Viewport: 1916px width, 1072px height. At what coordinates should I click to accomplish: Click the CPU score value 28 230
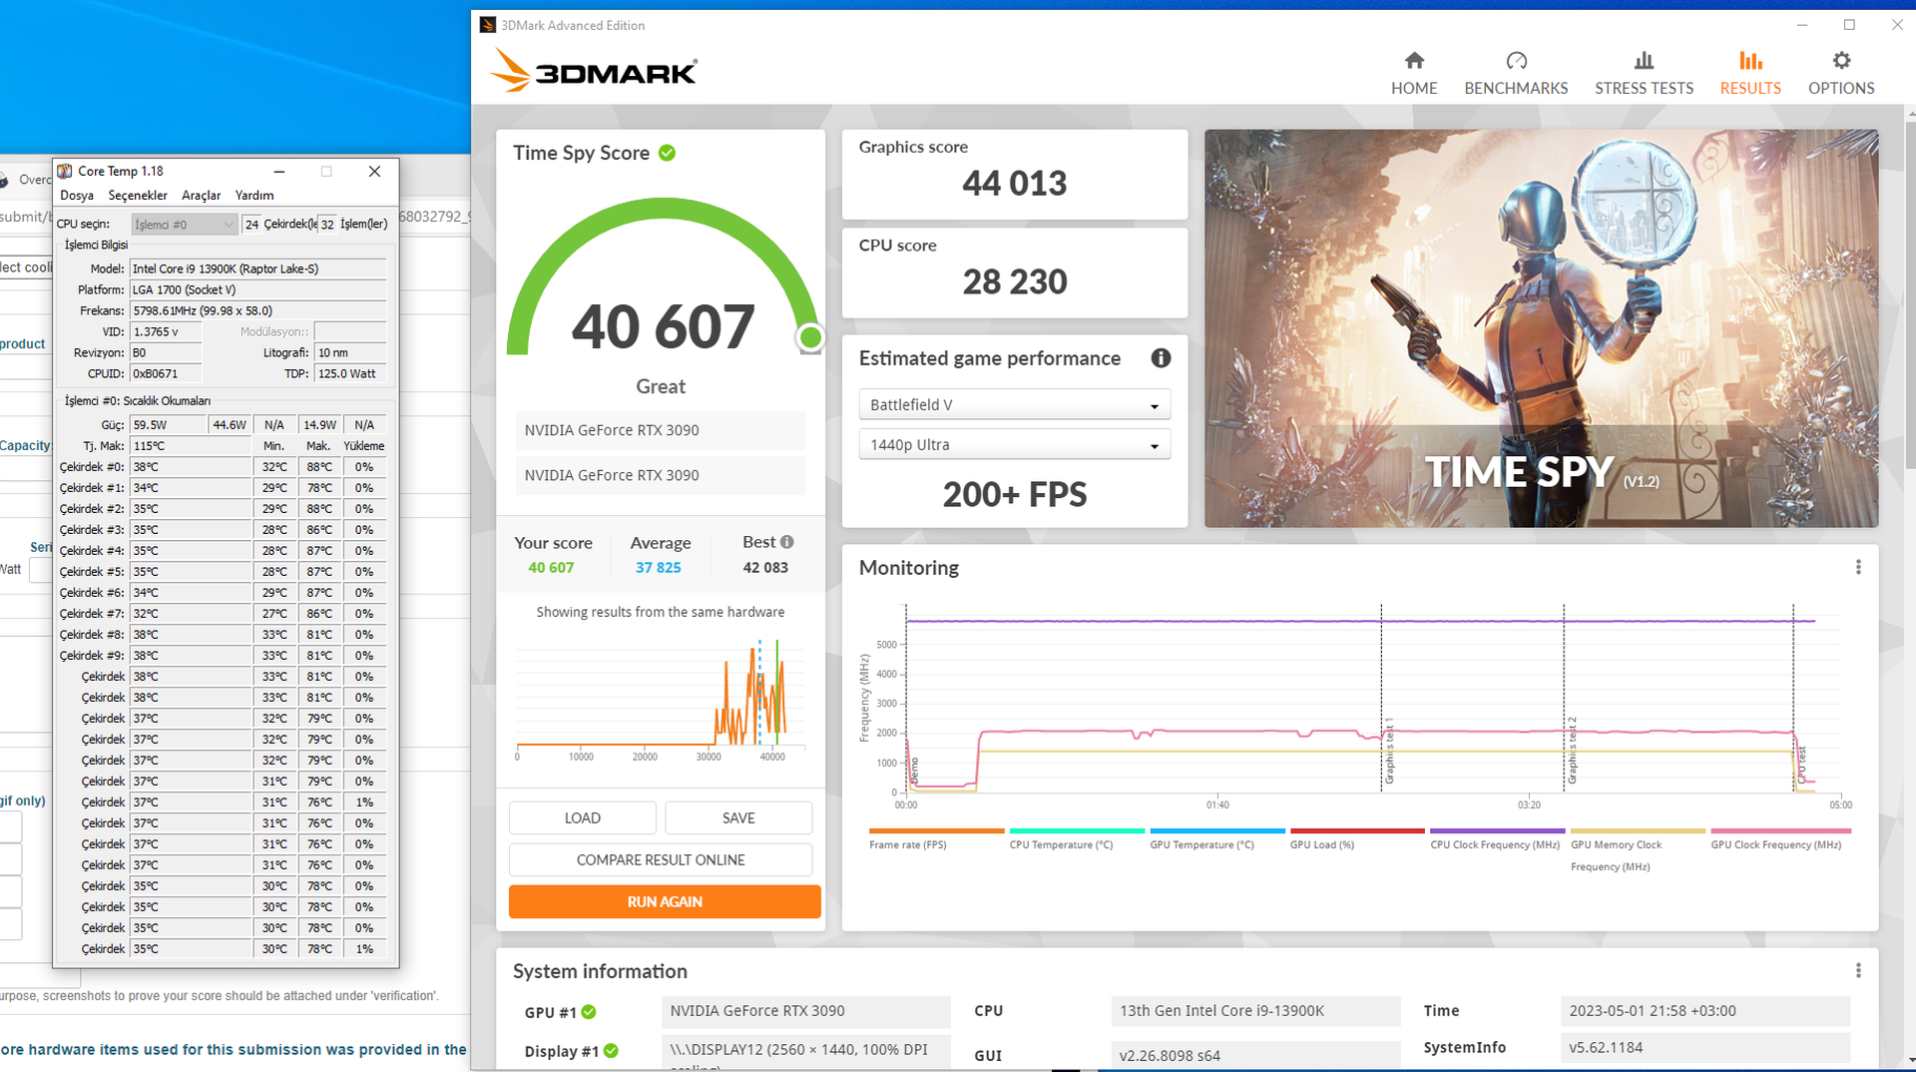[1014, 282]
